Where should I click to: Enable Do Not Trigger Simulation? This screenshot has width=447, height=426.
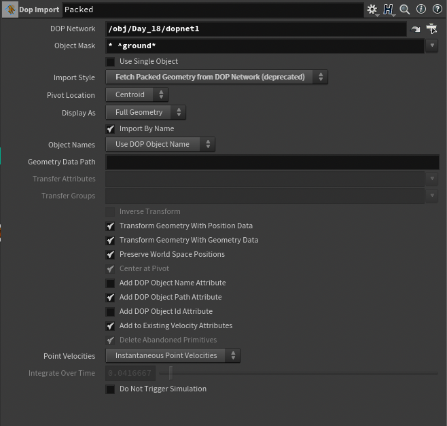tap(110, 389)
